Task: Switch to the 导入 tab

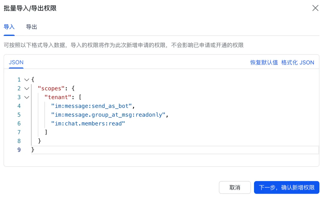Action: (9, 27)
